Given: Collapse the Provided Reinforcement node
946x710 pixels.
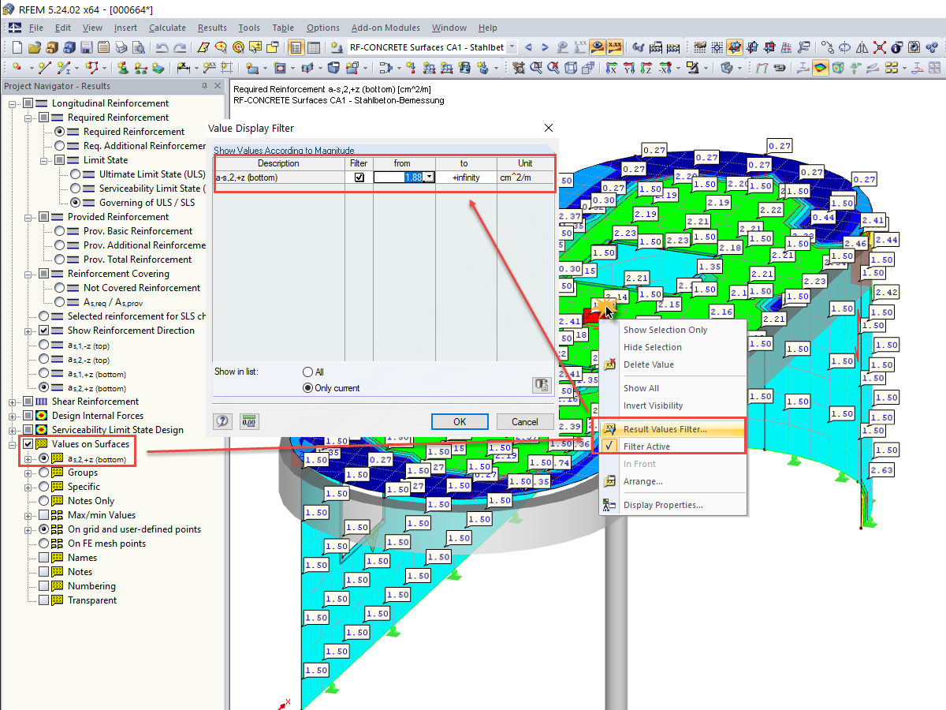Looking at the screenshot, I should [28, 217].
